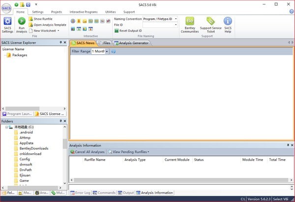Open the View Pending Runfiles dropdown
The image size is (295, 202).
pos(129,152)
